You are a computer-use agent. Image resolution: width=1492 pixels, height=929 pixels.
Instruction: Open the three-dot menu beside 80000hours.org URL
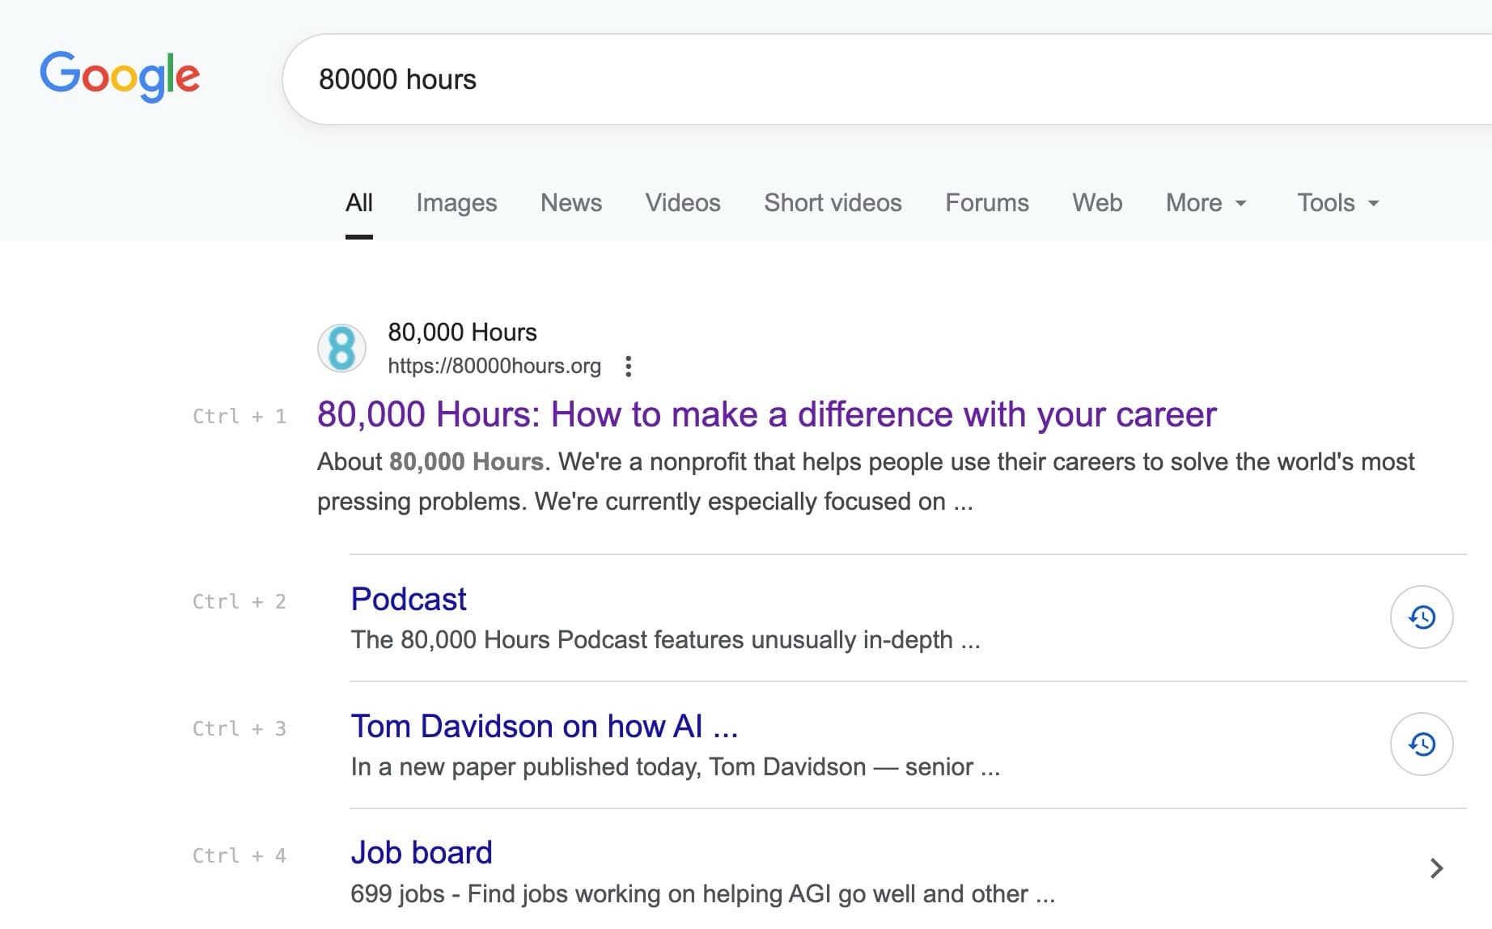click(x=629, y=367)
